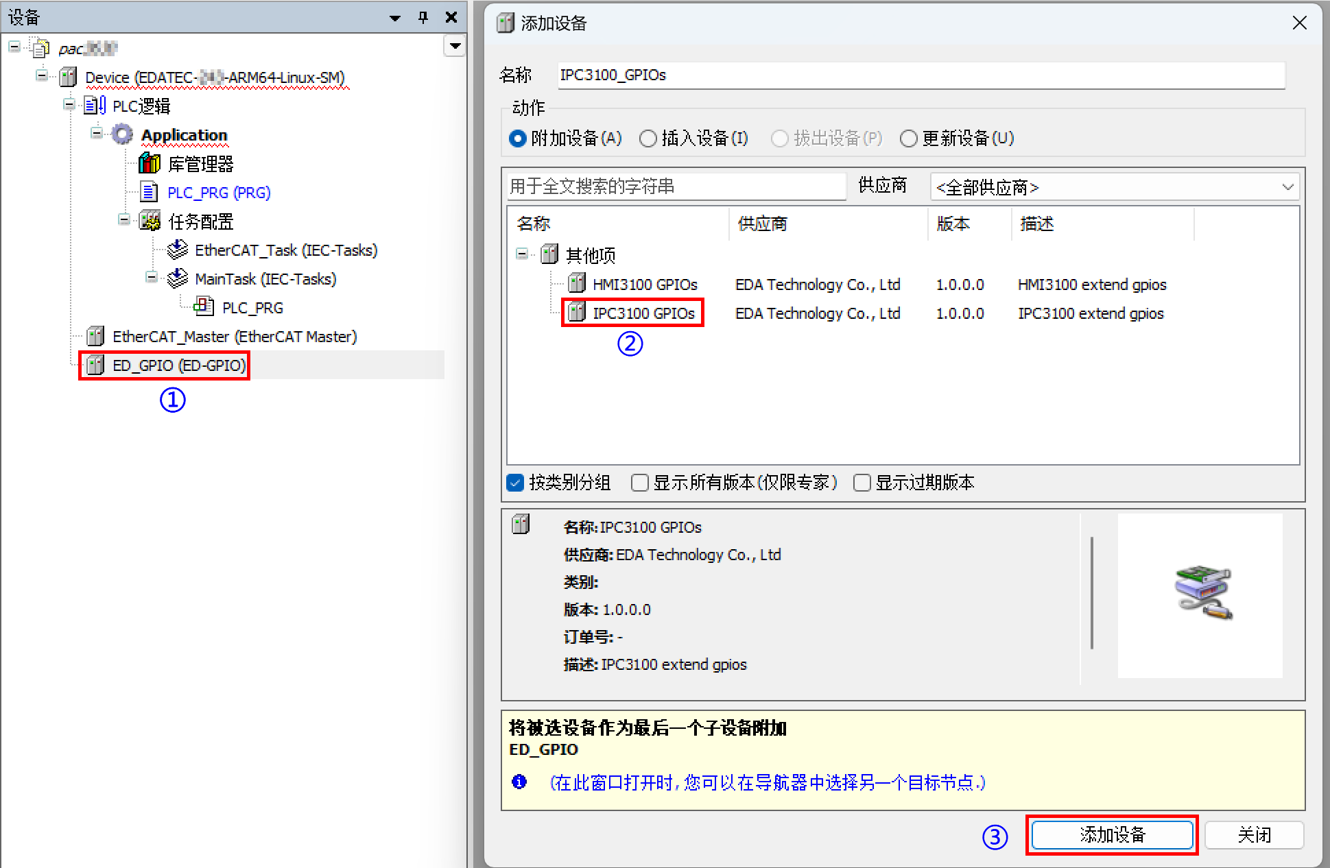This screenshot has height=868, width=1330.
Task: Click the full-text search input field
Action: point(676,186)
